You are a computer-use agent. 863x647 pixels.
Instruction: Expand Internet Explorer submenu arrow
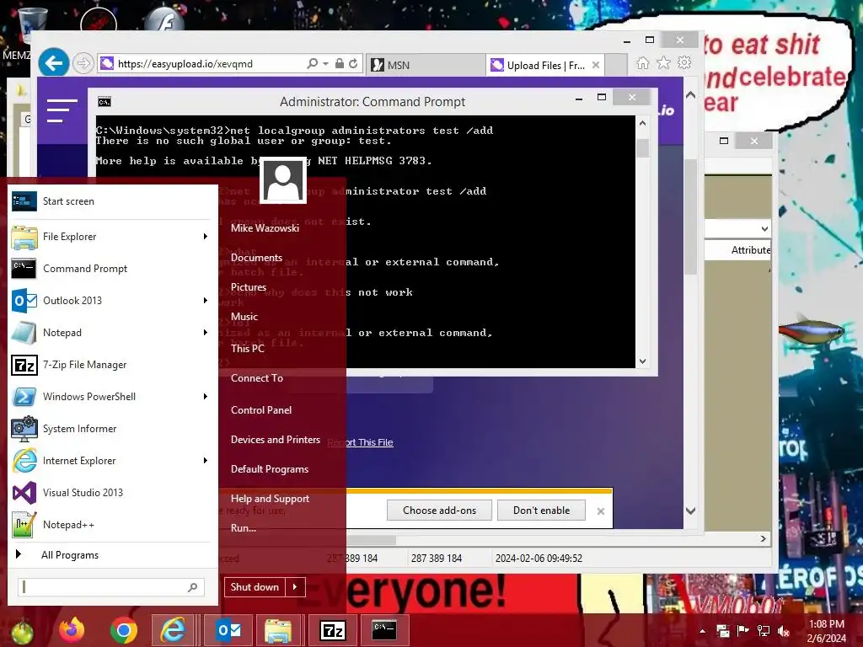206,461
